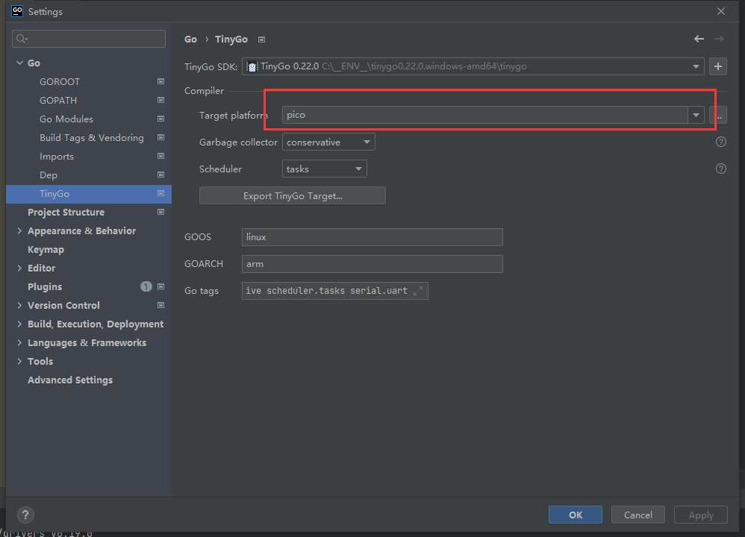Focus the settings search field

(x=89, y=39)
